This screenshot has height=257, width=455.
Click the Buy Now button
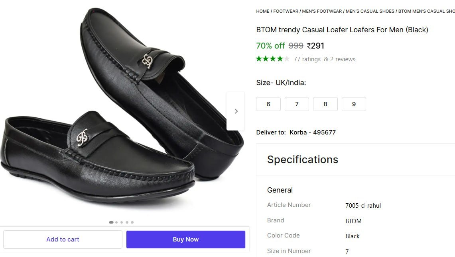coord(185,239)
